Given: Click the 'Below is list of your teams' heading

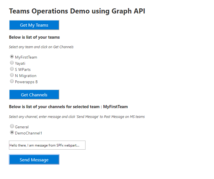Looking at the screenshot, I should point(34,37).
